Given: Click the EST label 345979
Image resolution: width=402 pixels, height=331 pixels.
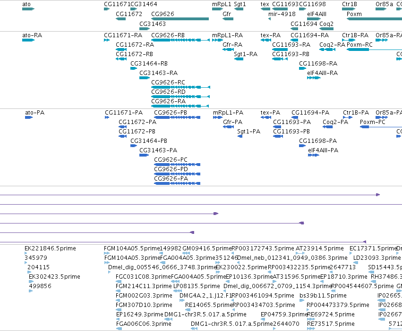Looking at the screenshot, I should (x=36, y=258).
